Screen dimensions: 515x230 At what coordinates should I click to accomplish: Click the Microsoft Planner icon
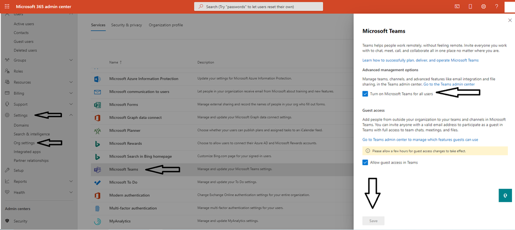(x=97, y=131)
